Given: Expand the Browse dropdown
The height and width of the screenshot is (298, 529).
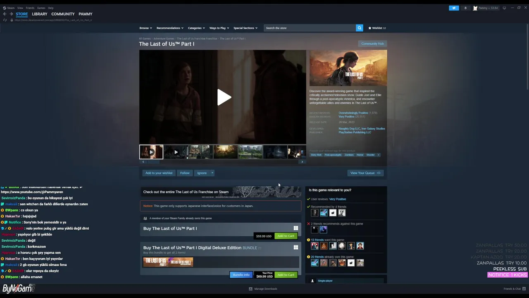Looking at the screenshot, I should pos(145,28).
